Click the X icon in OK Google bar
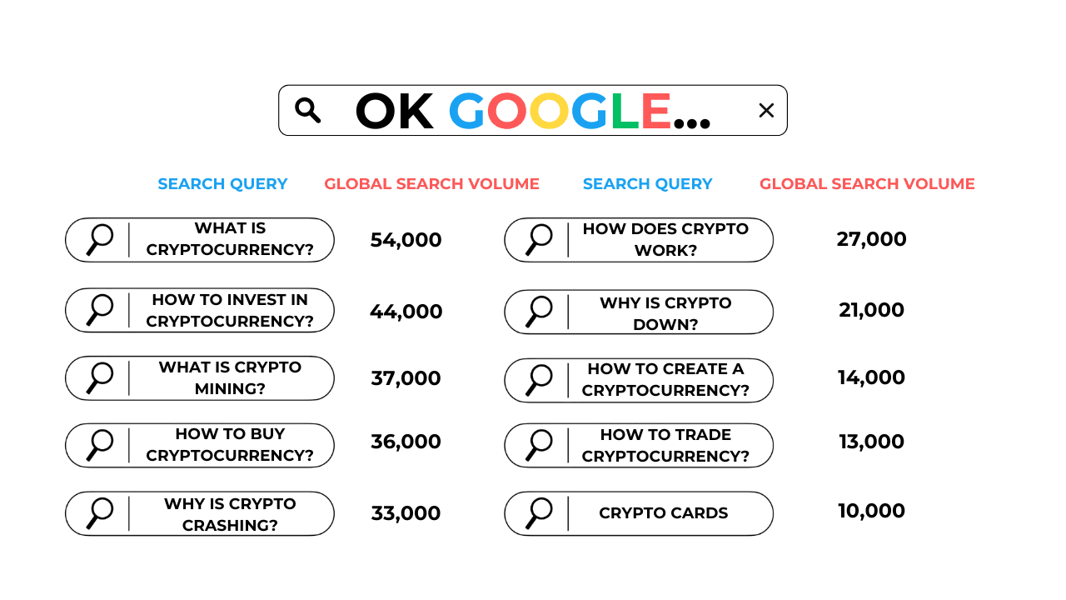The image size is (1066, 600). coord(766,110)
